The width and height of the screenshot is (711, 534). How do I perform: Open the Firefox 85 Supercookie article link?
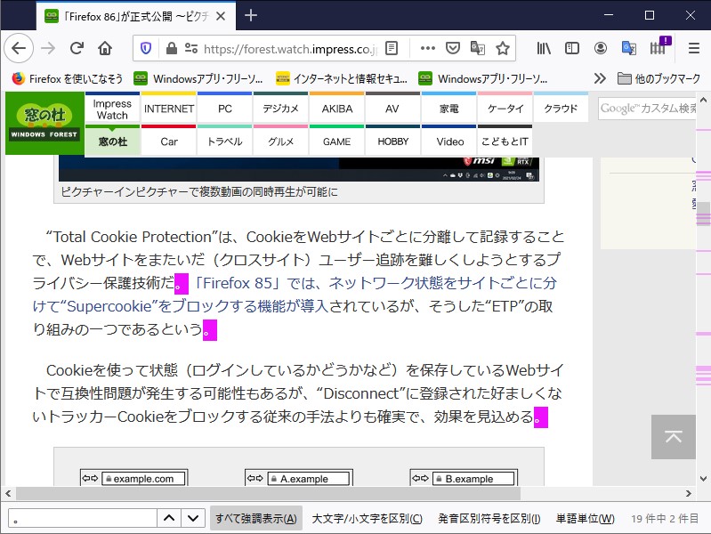coord(295,295)
